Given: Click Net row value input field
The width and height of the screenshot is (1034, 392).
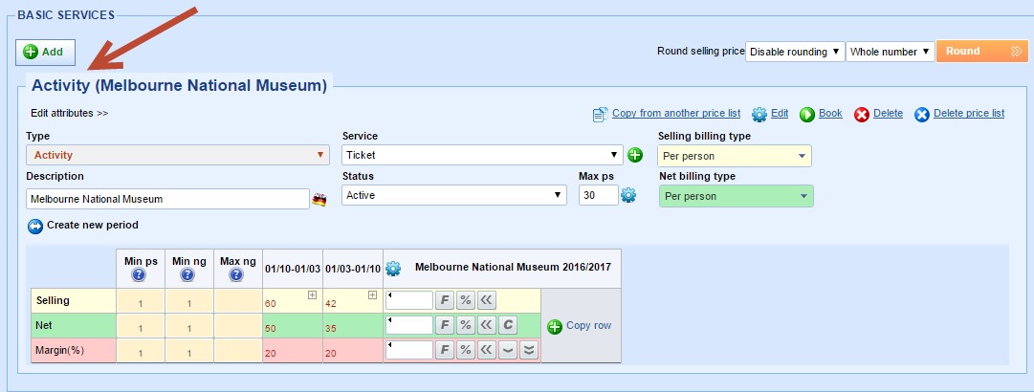Looking at the screenshot, I should pos(408,325).
